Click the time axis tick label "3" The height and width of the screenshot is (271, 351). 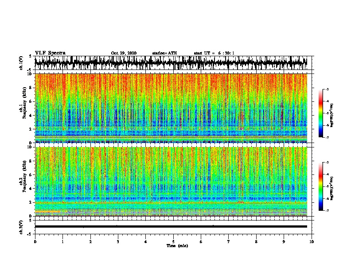click(118, 242)
